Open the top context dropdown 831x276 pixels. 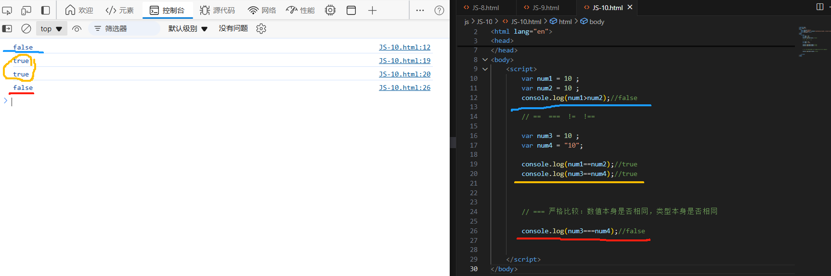point(52,29)
